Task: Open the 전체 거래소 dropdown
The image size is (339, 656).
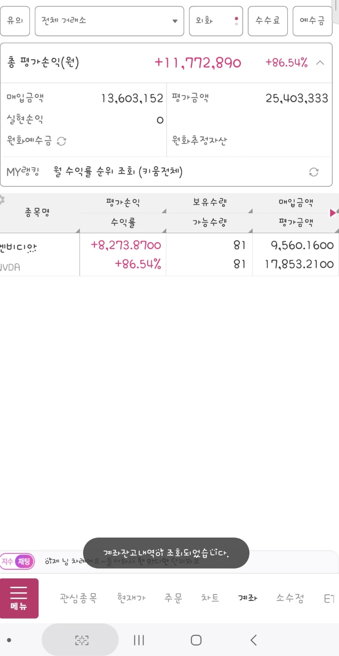Action: [x=110, y=21]
